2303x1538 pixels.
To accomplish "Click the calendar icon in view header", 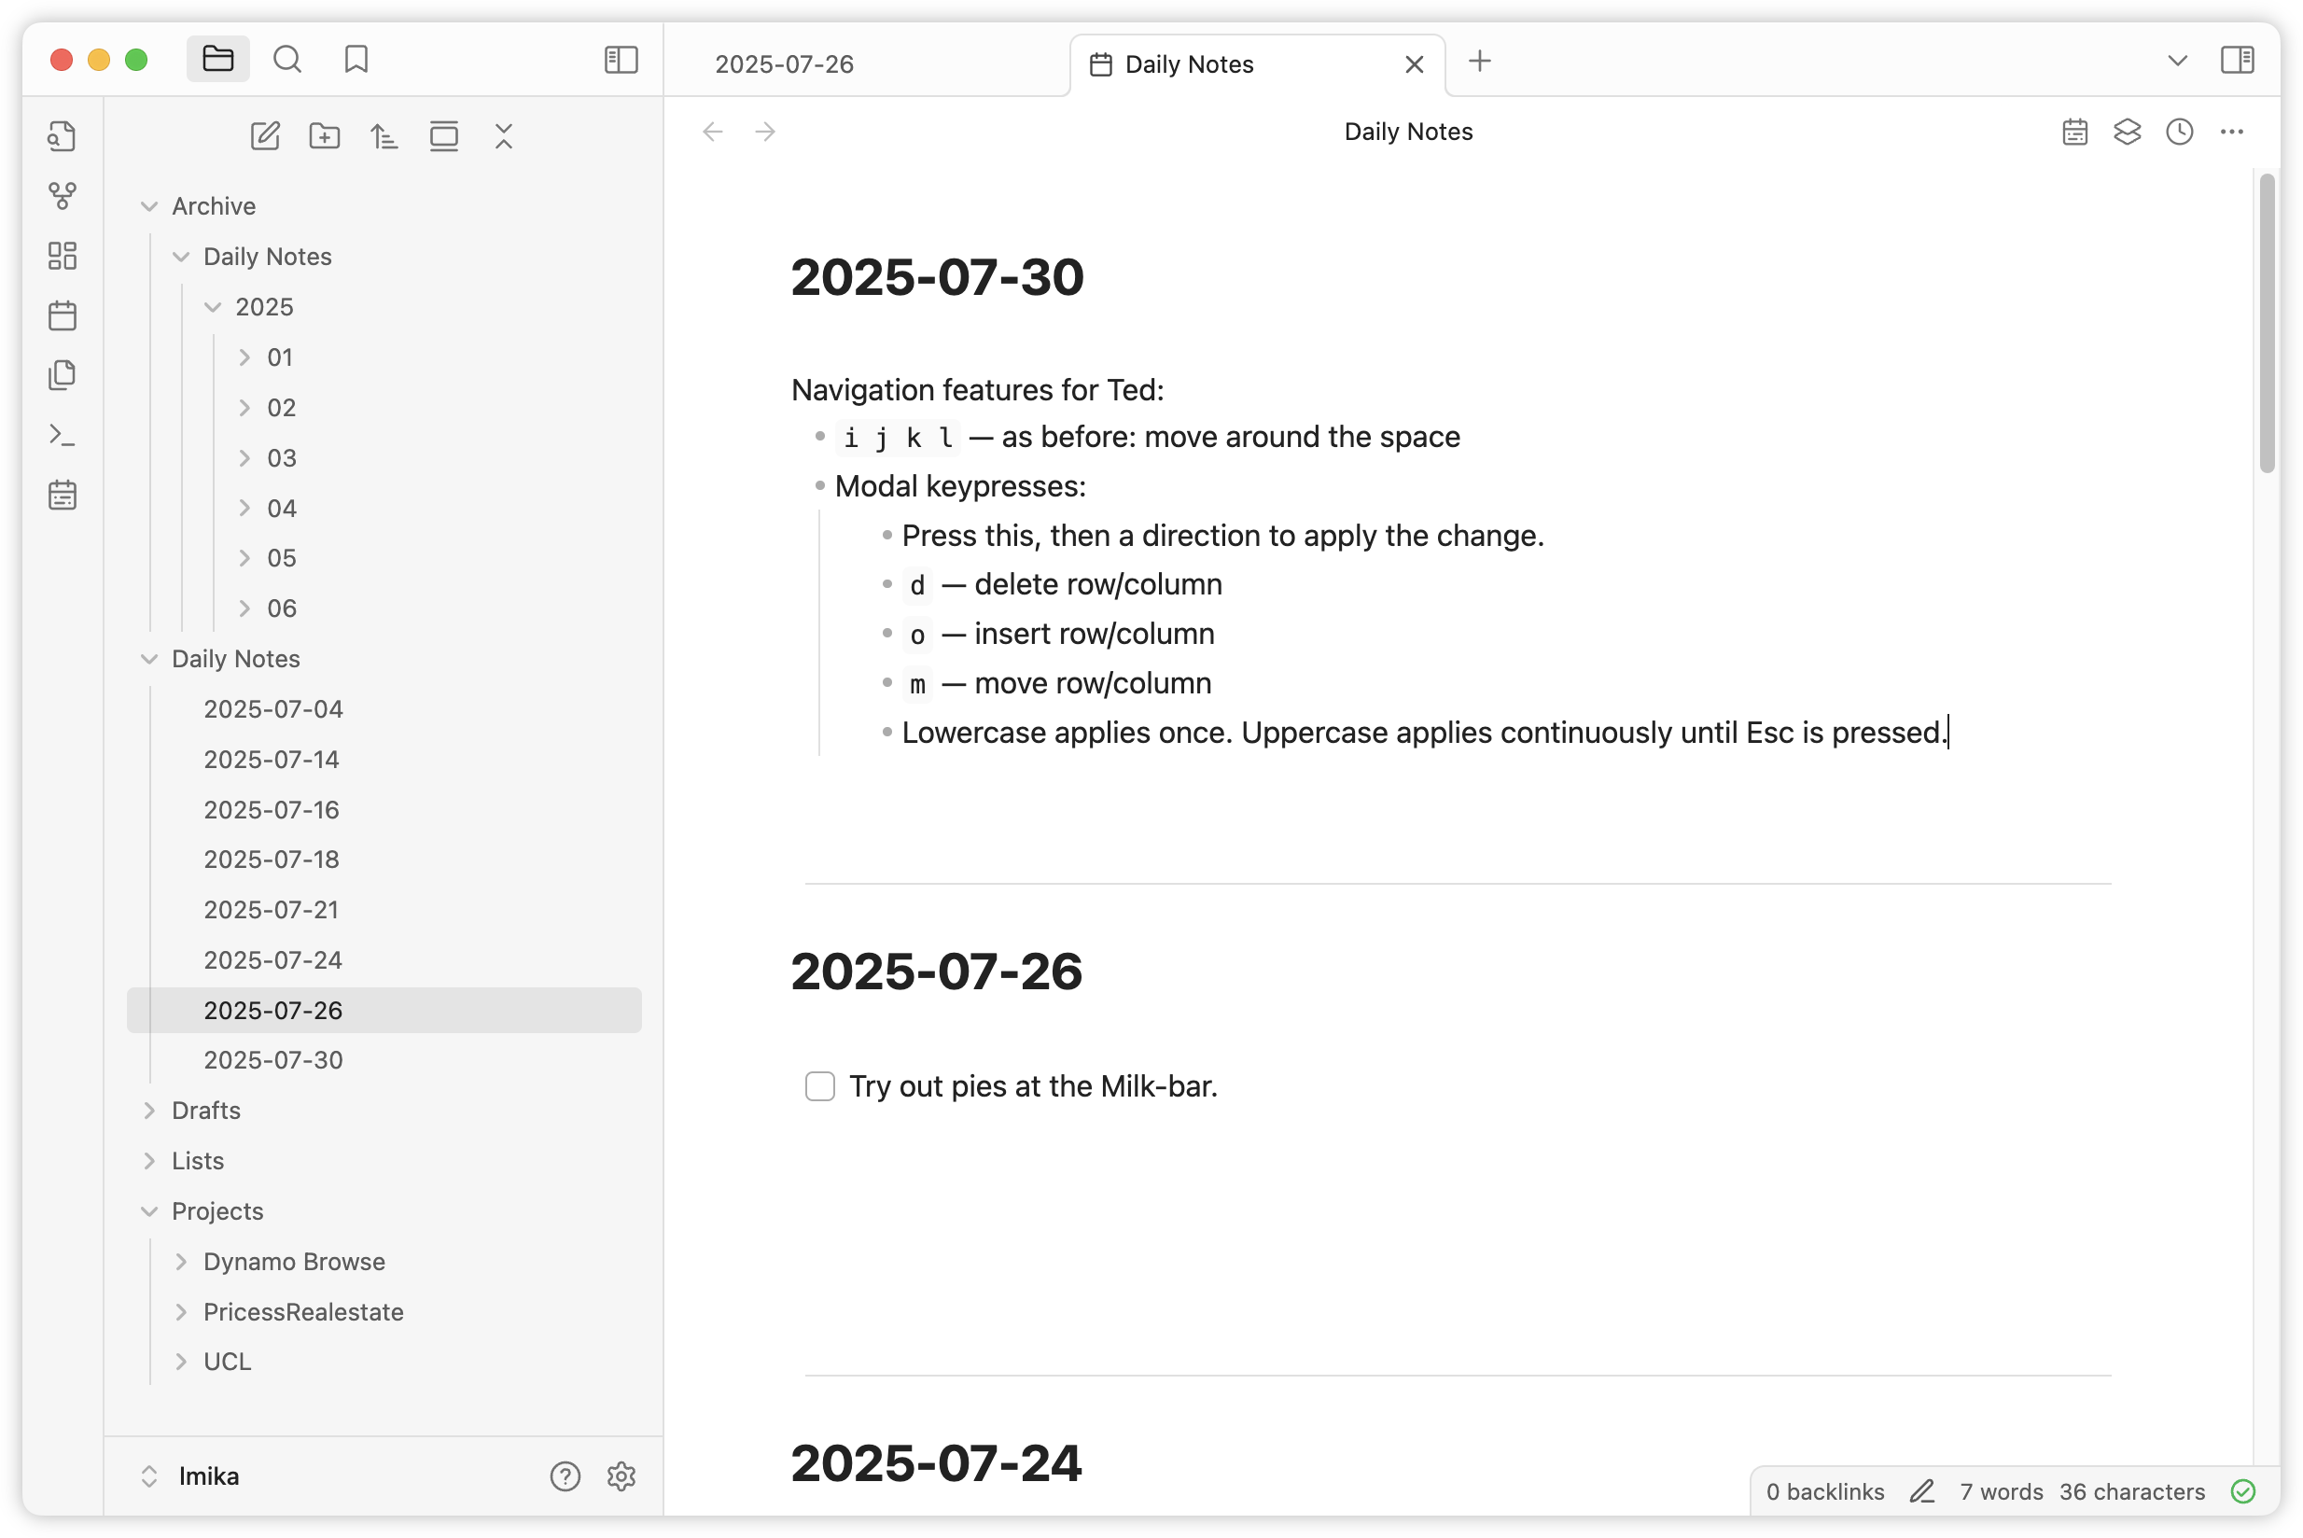I will click(2075, 132).
